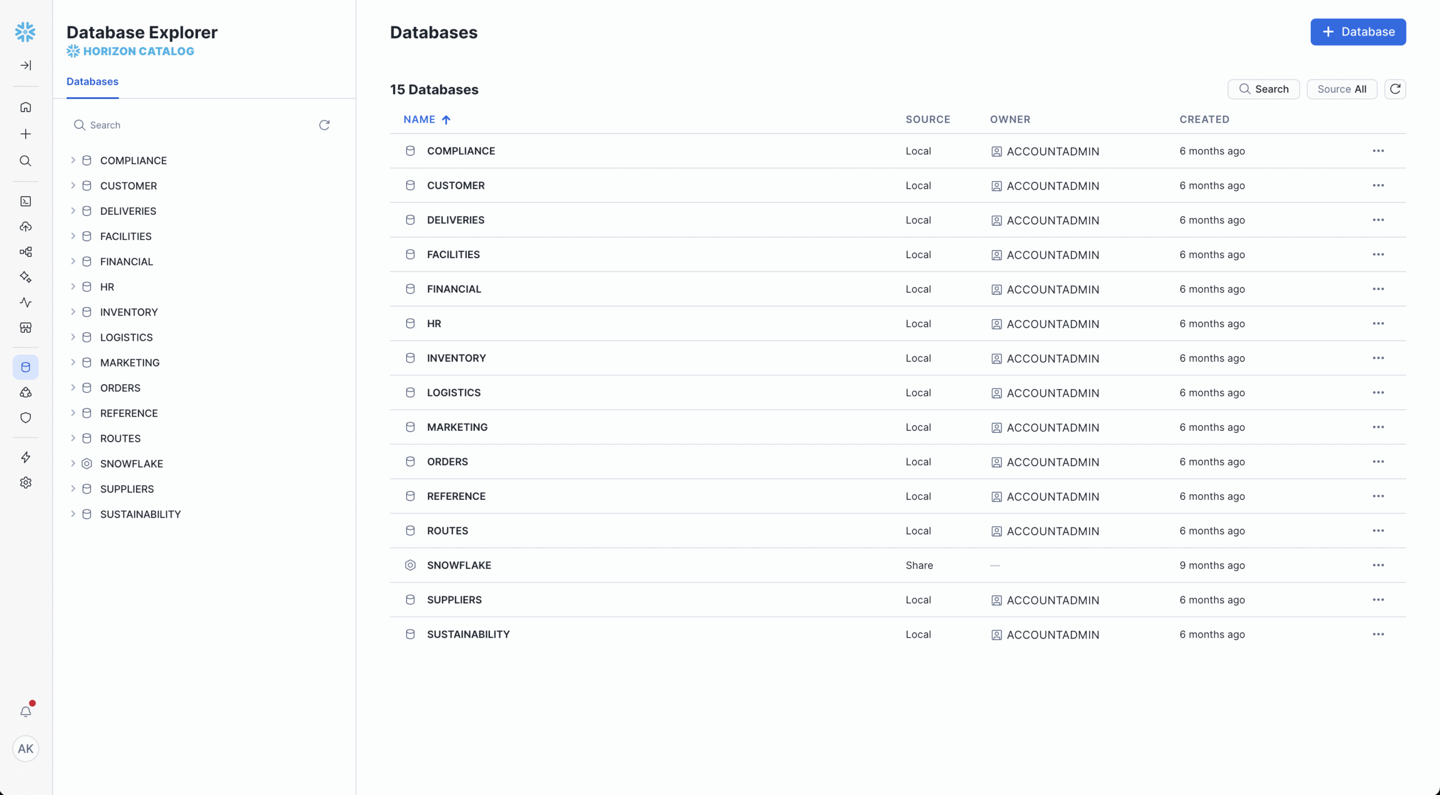
Task: Select SUSTAINABILITY in the explorer tree
Action: pos(141,514)
